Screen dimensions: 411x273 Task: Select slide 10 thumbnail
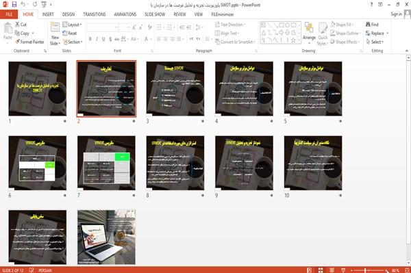point(313,163)
